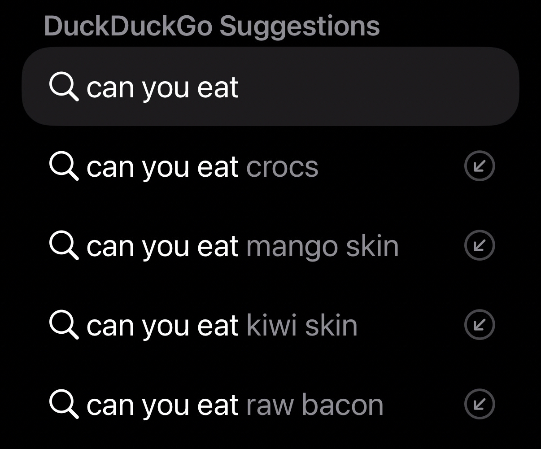Click the search icon on the kiwi skin row
The height and width of the screenshot is (449, 541).
[x=63, y=325]
